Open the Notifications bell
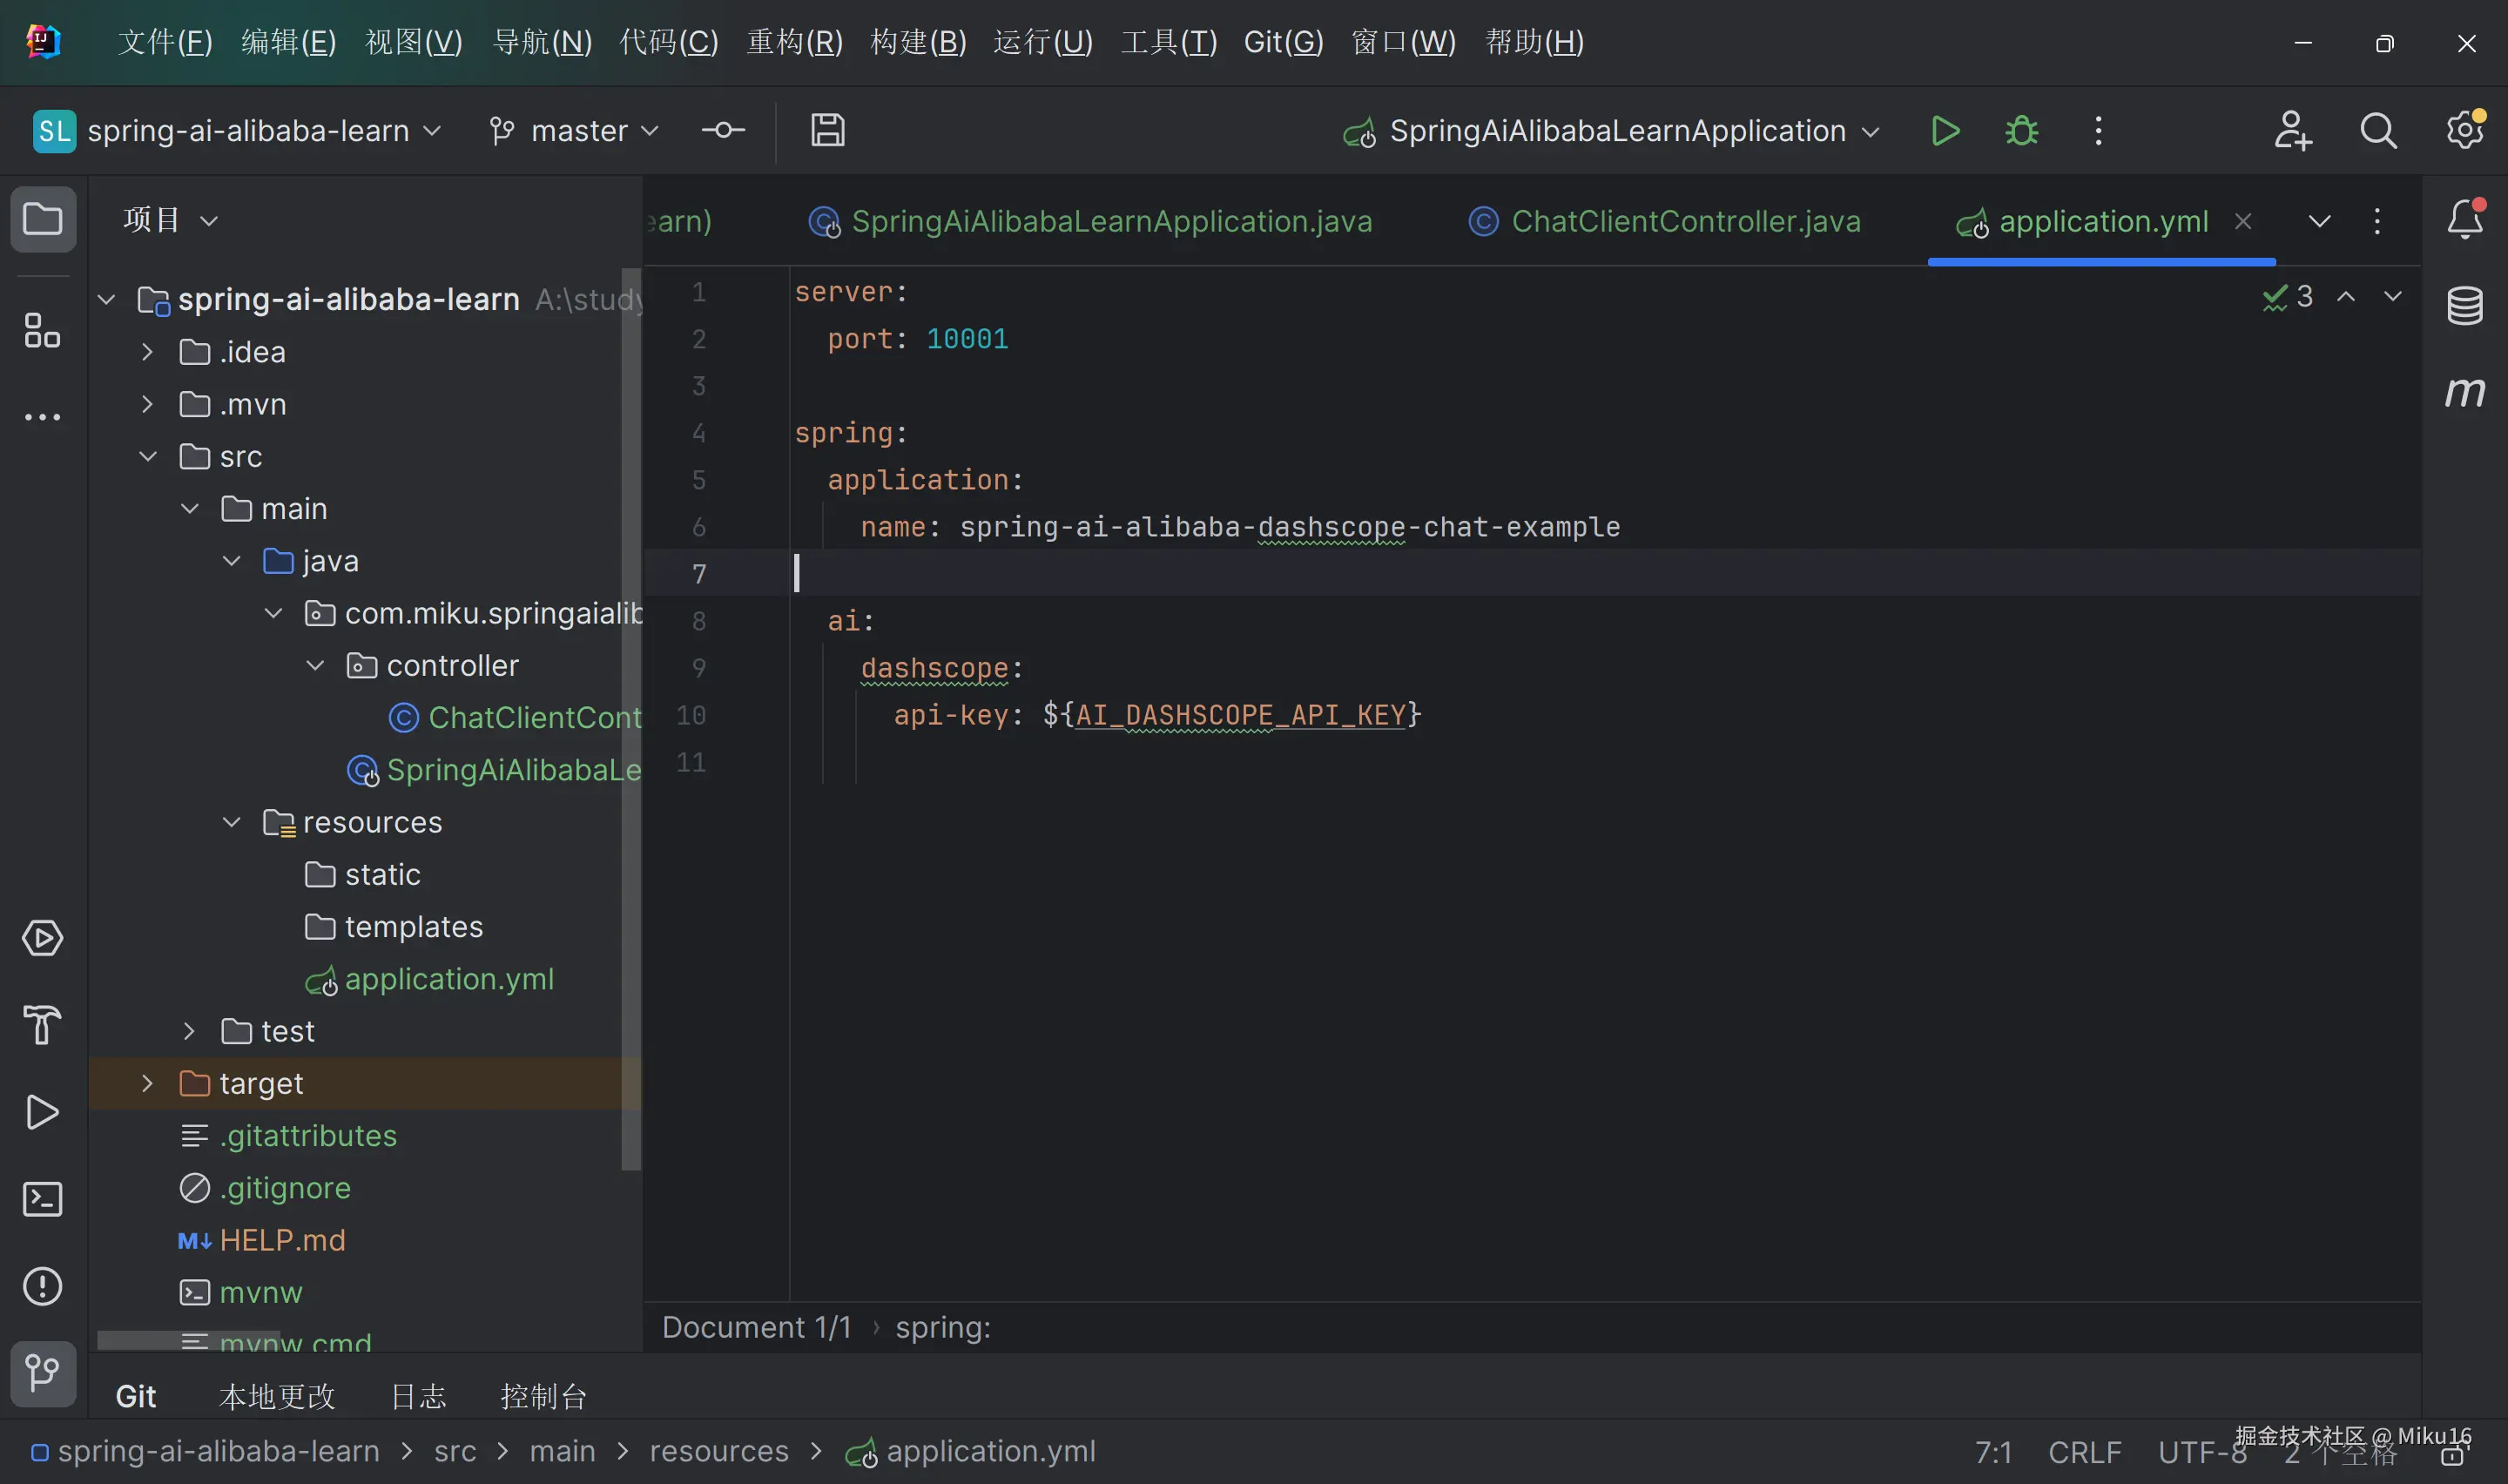Screen dimensions: 2508x1484 tap(2464, 219)
